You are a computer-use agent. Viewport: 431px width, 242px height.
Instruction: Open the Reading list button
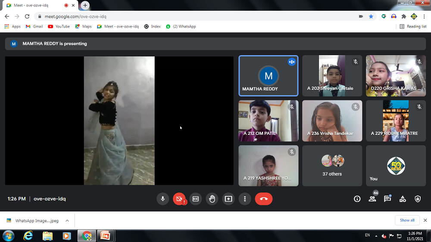[413, 26]
